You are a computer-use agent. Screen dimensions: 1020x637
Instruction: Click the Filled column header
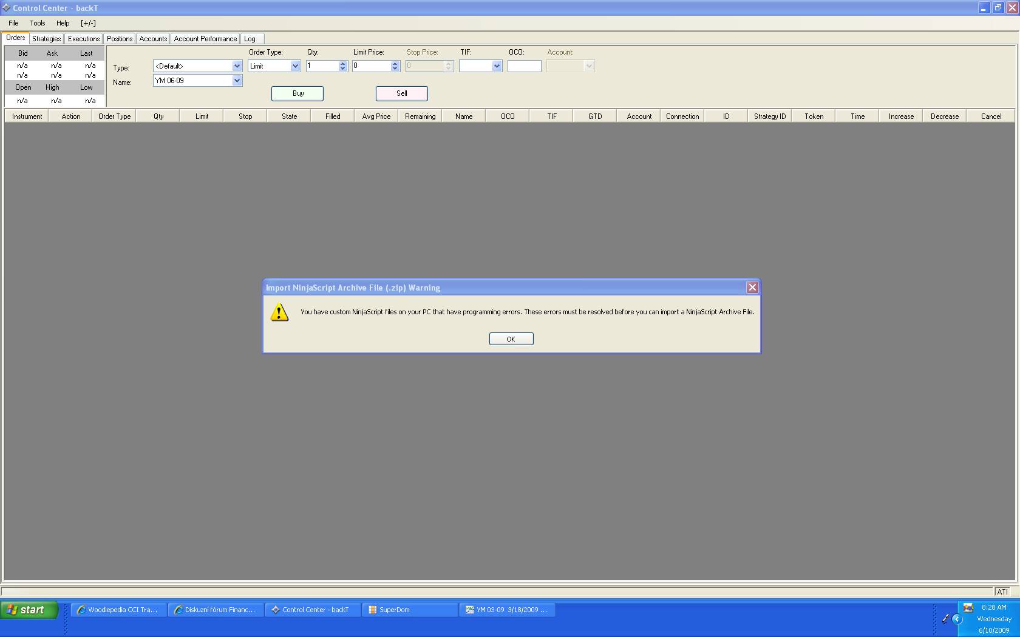click(x=333, y=116)
